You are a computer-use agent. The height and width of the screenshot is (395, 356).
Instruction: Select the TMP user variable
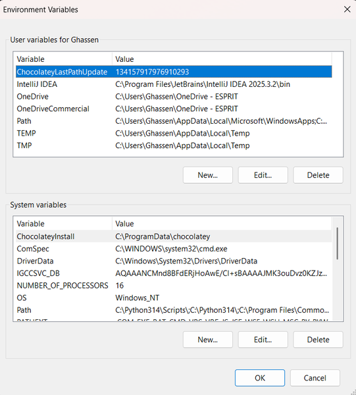174,145
